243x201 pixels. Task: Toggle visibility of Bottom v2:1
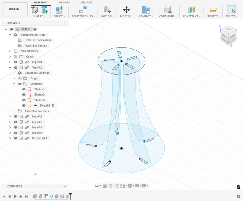(x=16, y=138)
